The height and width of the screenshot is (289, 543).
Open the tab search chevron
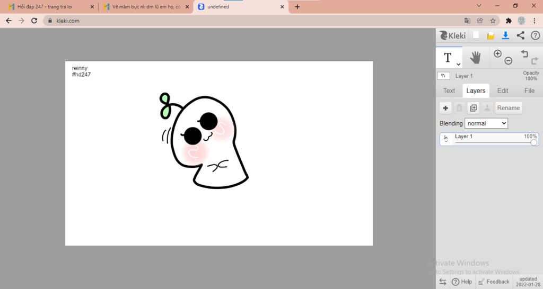click(x=479, y=6)
